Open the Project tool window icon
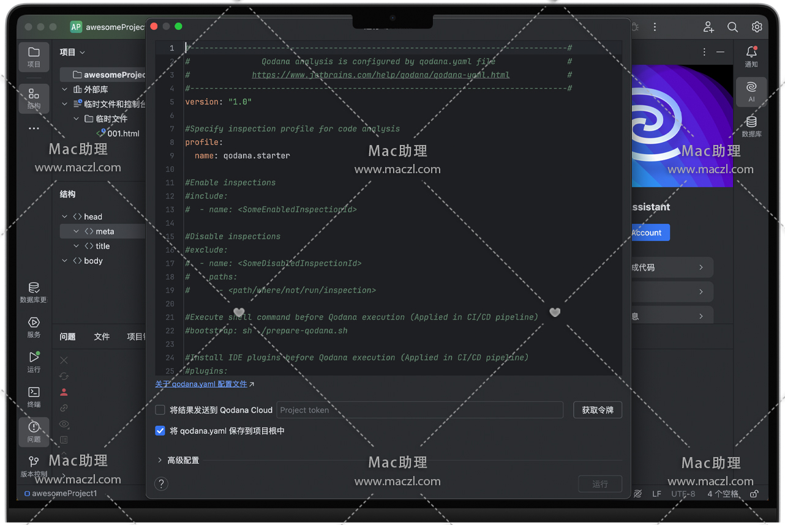Screen dimensions: 785x525 (34, 56)
